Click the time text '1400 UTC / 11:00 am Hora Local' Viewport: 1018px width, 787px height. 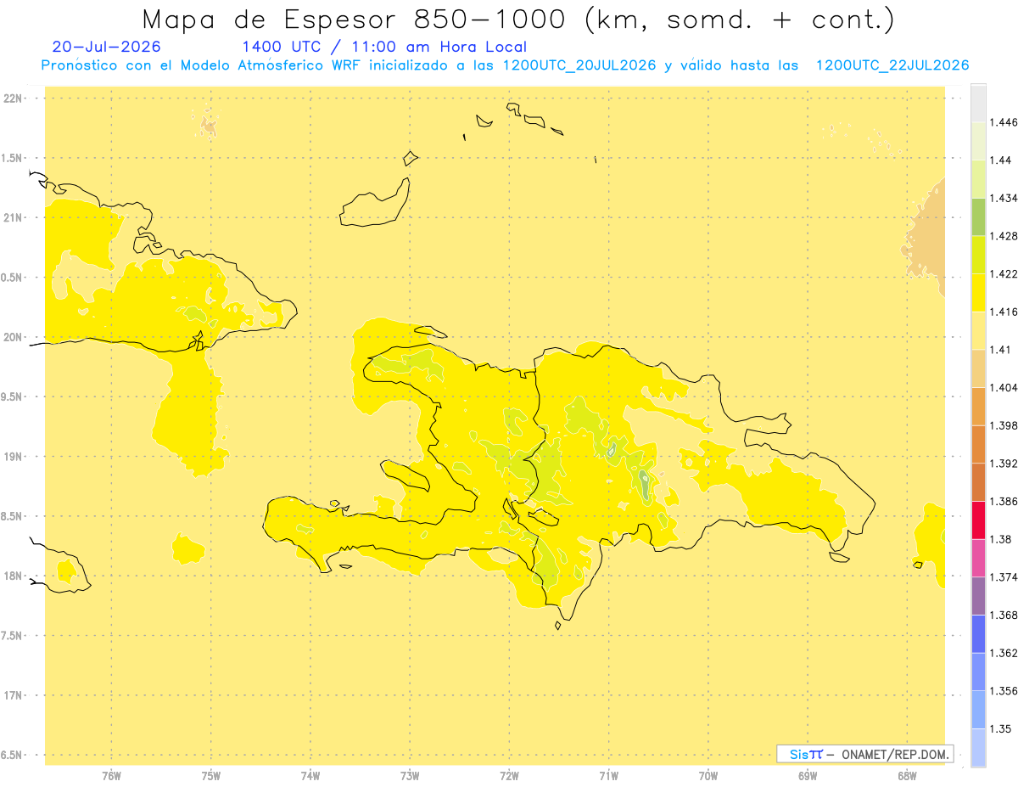click(x=384, y=47)
